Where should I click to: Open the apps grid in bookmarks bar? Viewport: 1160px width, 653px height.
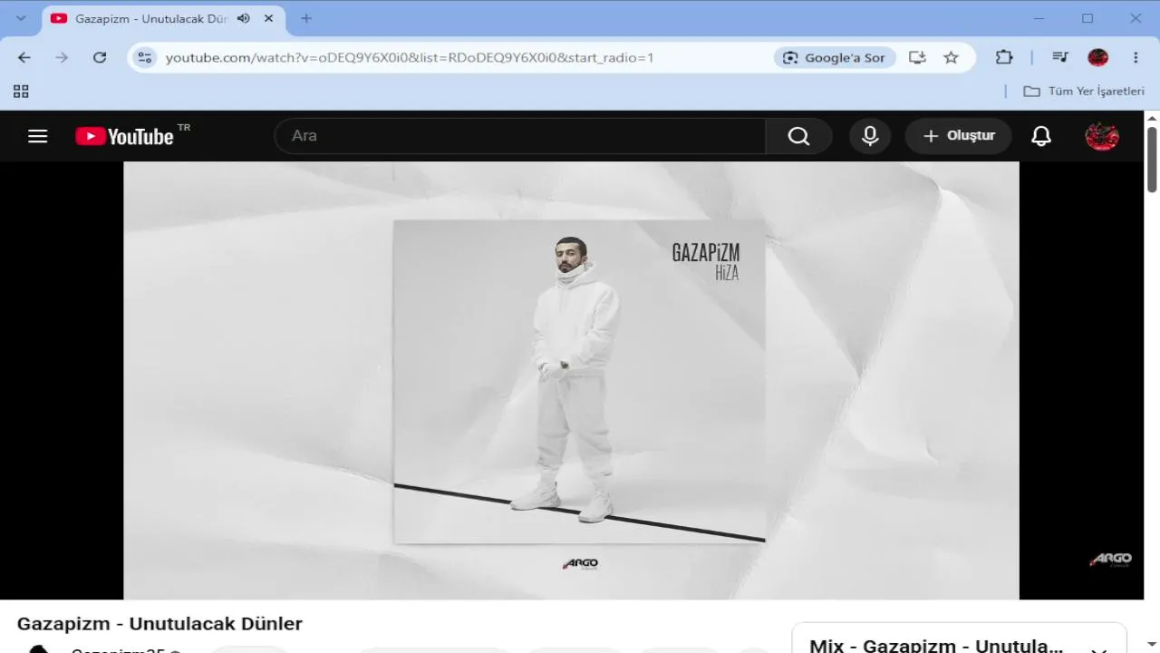click(x=21, y=92)
